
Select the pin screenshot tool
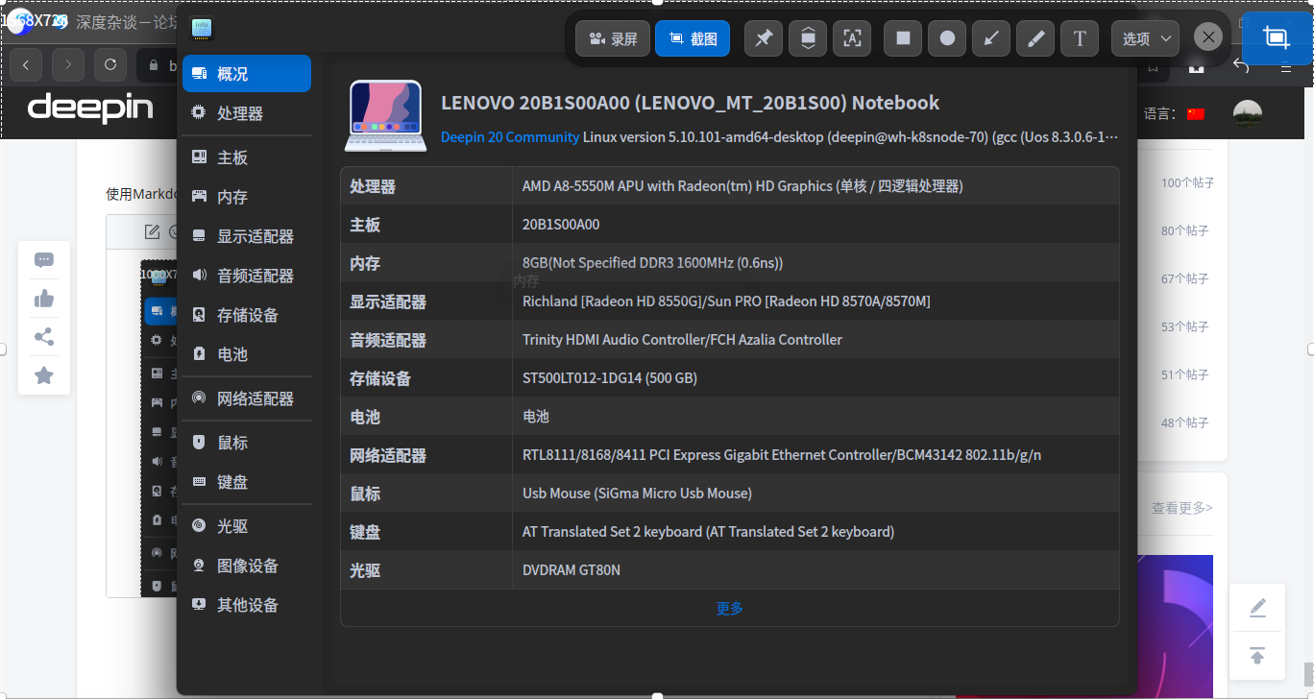click(764, 38)
